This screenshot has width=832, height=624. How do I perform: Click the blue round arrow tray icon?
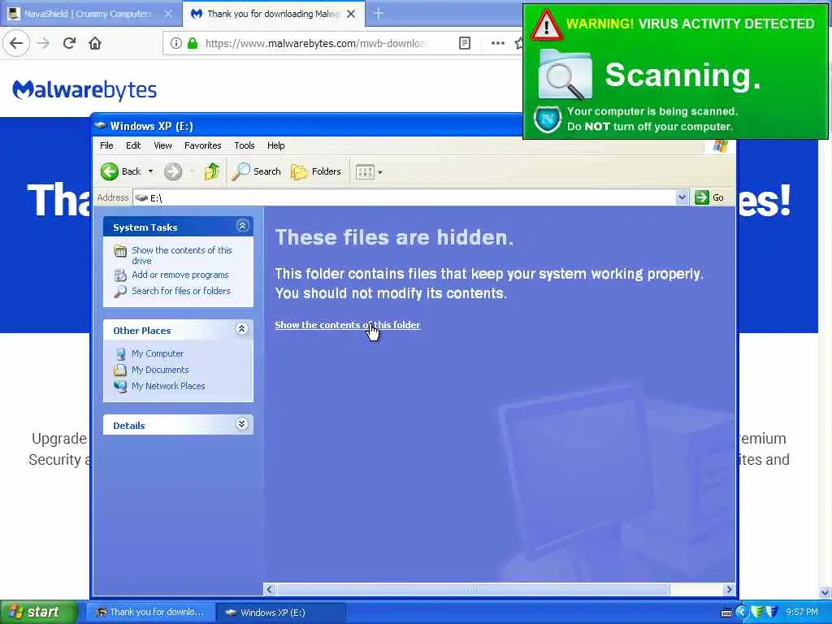click(x=741, y=613)
